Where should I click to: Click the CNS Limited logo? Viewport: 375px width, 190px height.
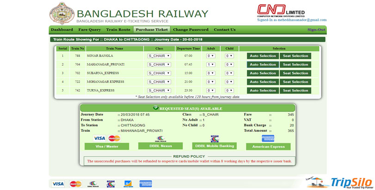[x=281, y=11]
